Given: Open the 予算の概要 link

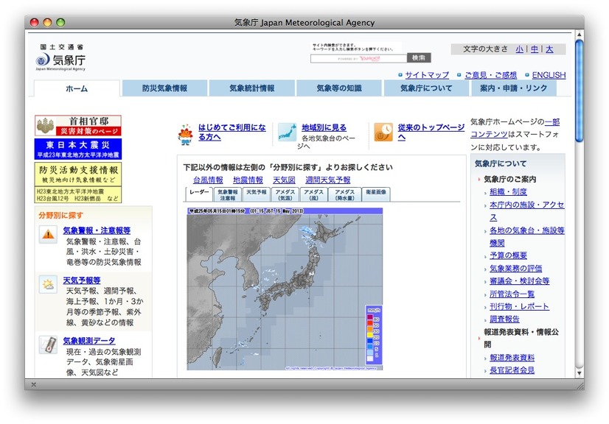Looking at the screenshot, I should pos(508,255).
